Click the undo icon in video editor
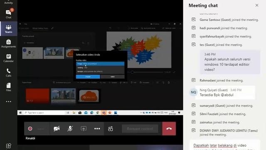 point(110,28)
